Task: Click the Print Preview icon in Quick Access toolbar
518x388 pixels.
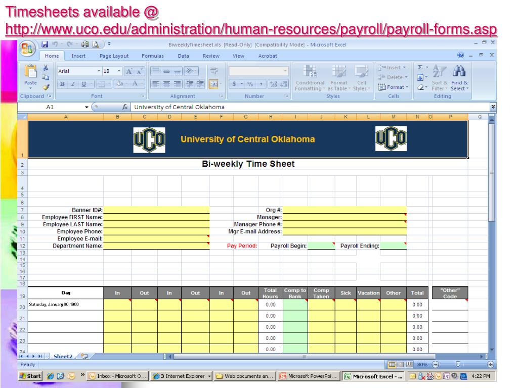Action: (x=96, y=44)
